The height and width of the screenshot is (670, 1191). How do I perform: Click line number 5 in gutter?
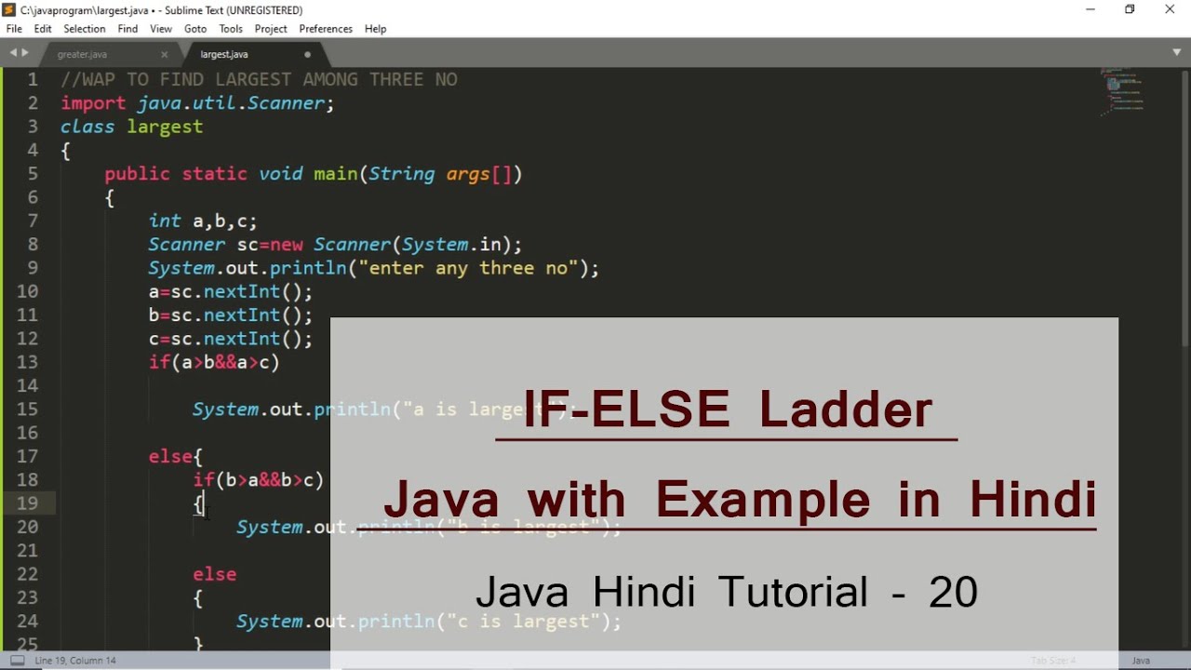click(33, 174)
